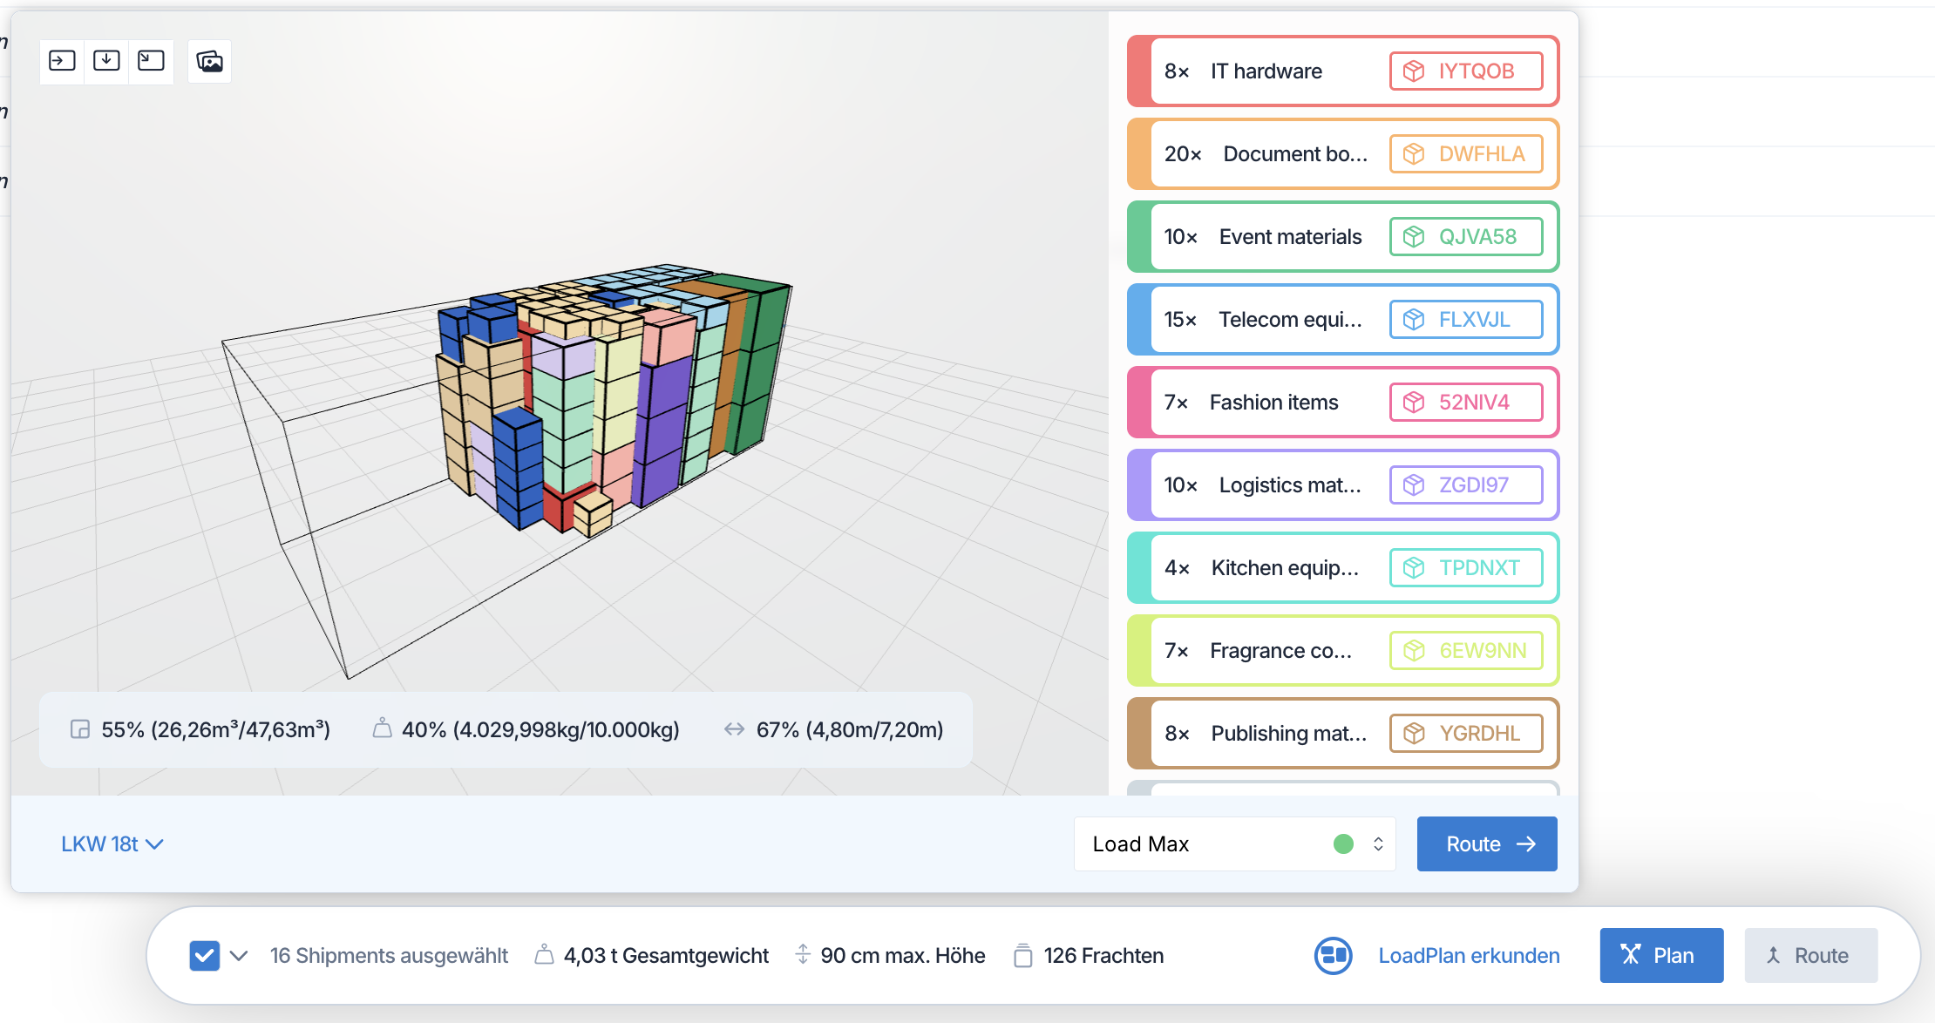Open the image gallery snapshot icon
The image size is (1935, 1023).
point(209,61)
